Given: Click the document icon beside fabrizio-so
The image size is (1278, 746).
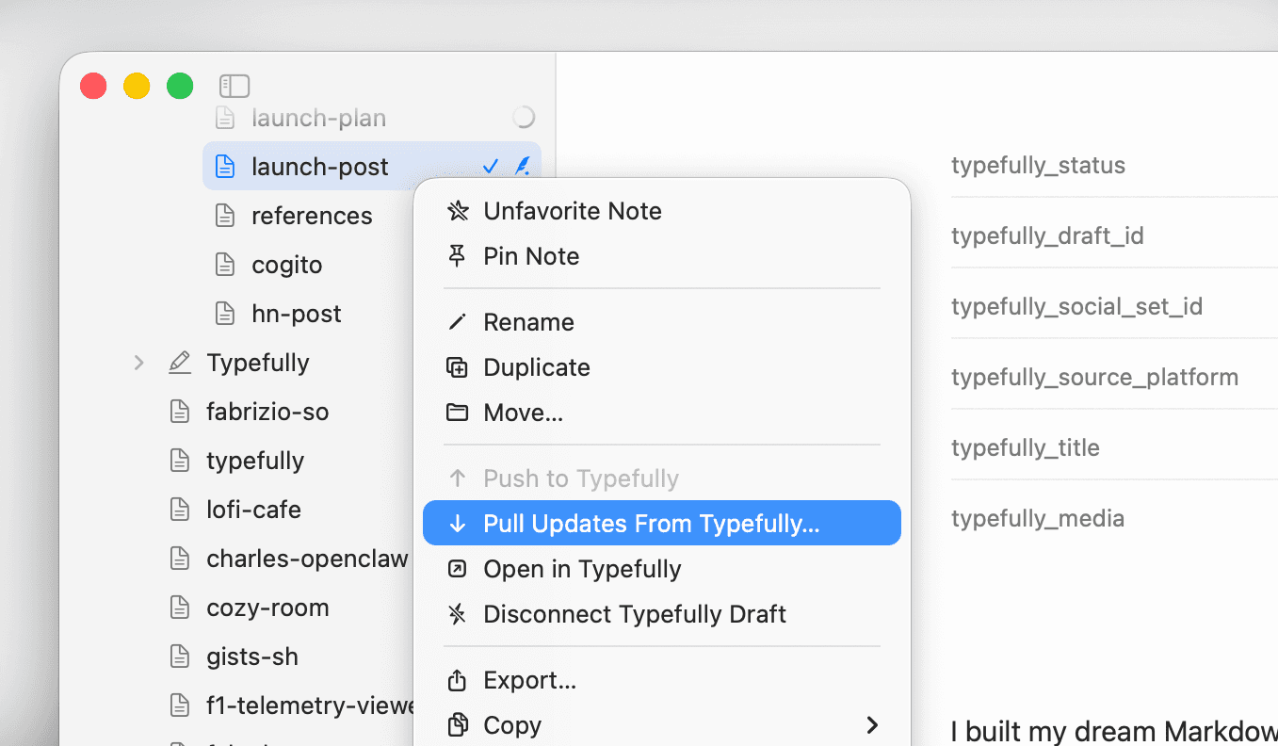Looking at the screenshot, I should [x=179, y=412].
